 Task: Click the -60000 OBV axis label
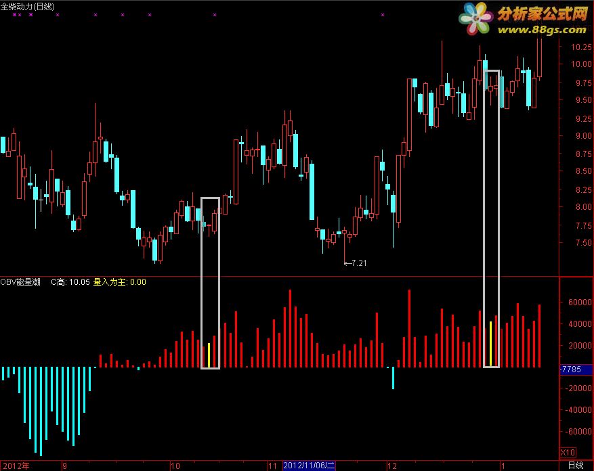(578, 431)
